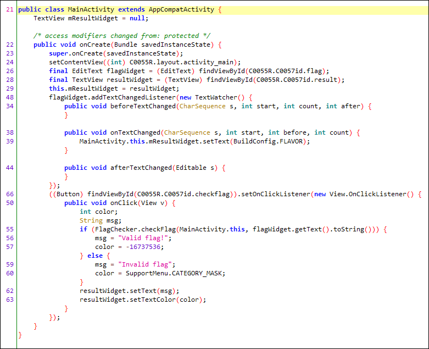Click the class name MainActivity on line 21
The height and width of the screenshot is (349, 429).
pyautogui.click(x=91, y=9)
